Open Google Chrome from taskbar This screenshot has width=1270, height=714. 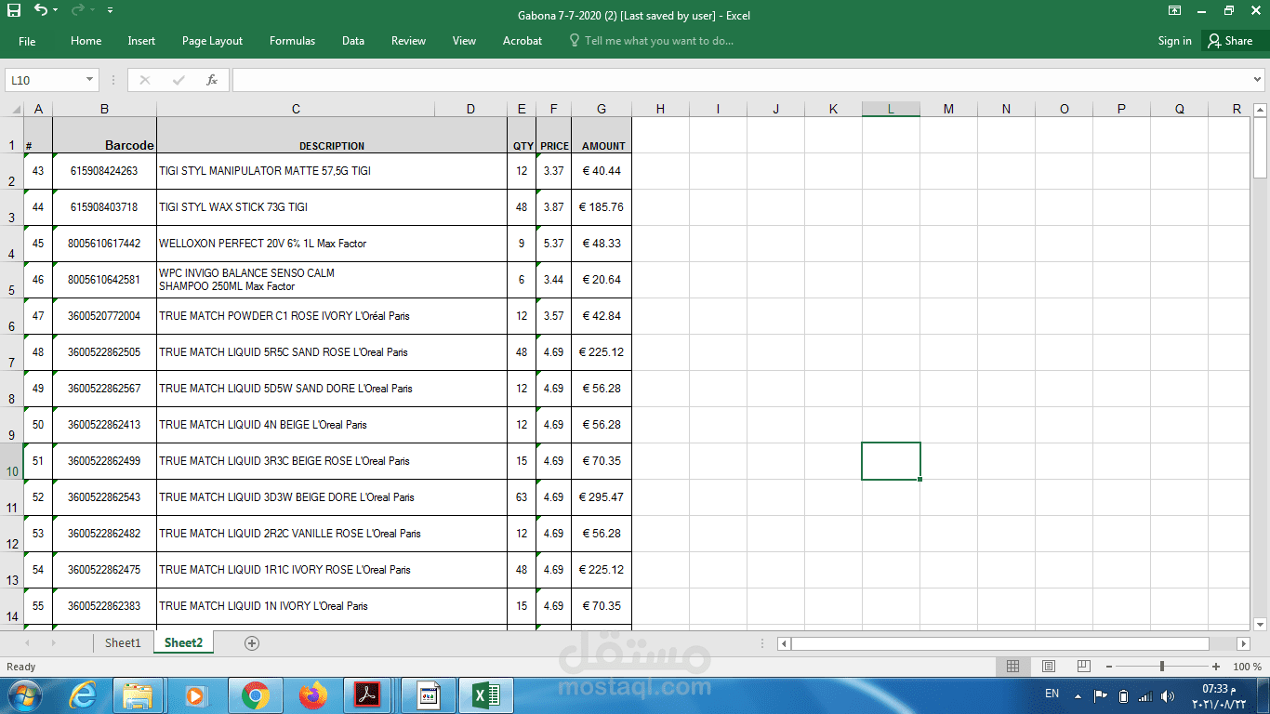point(256,695)
